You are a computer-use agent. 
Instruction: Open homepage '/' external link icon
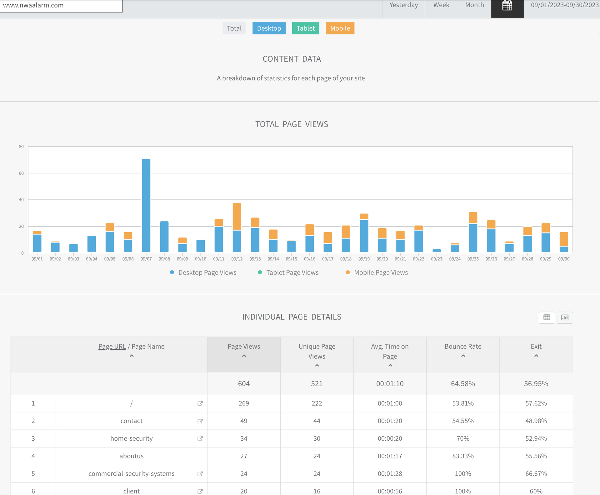[x=200, y=403]
